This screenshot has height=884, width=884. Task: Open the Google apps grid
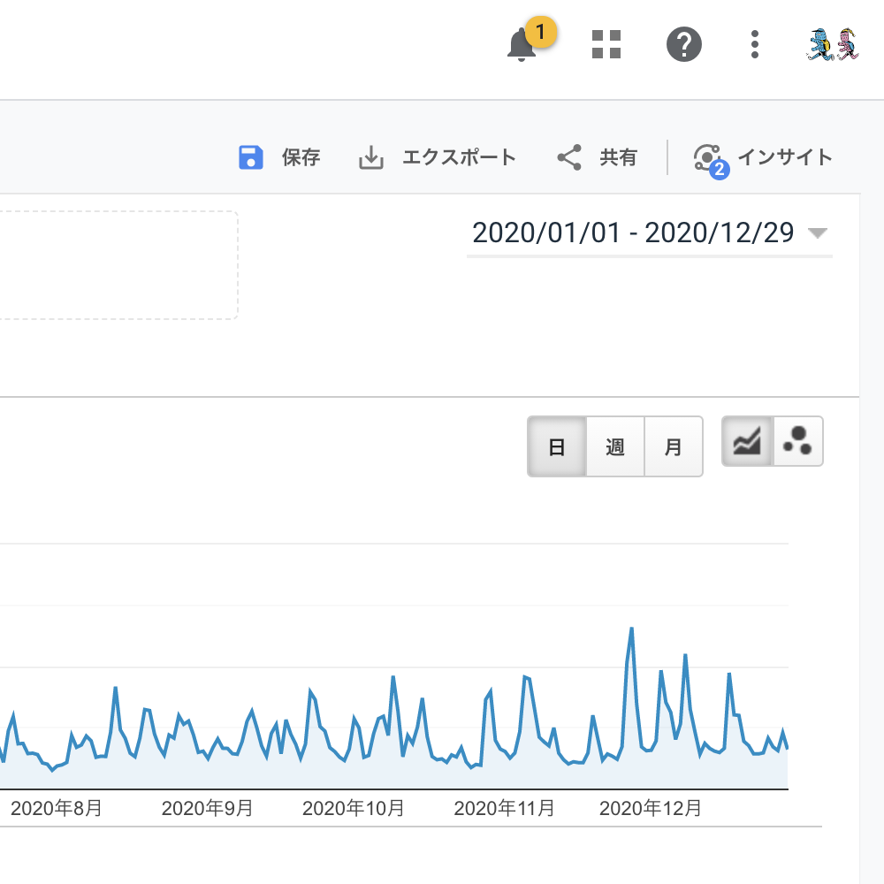click(x=606, y=44)
